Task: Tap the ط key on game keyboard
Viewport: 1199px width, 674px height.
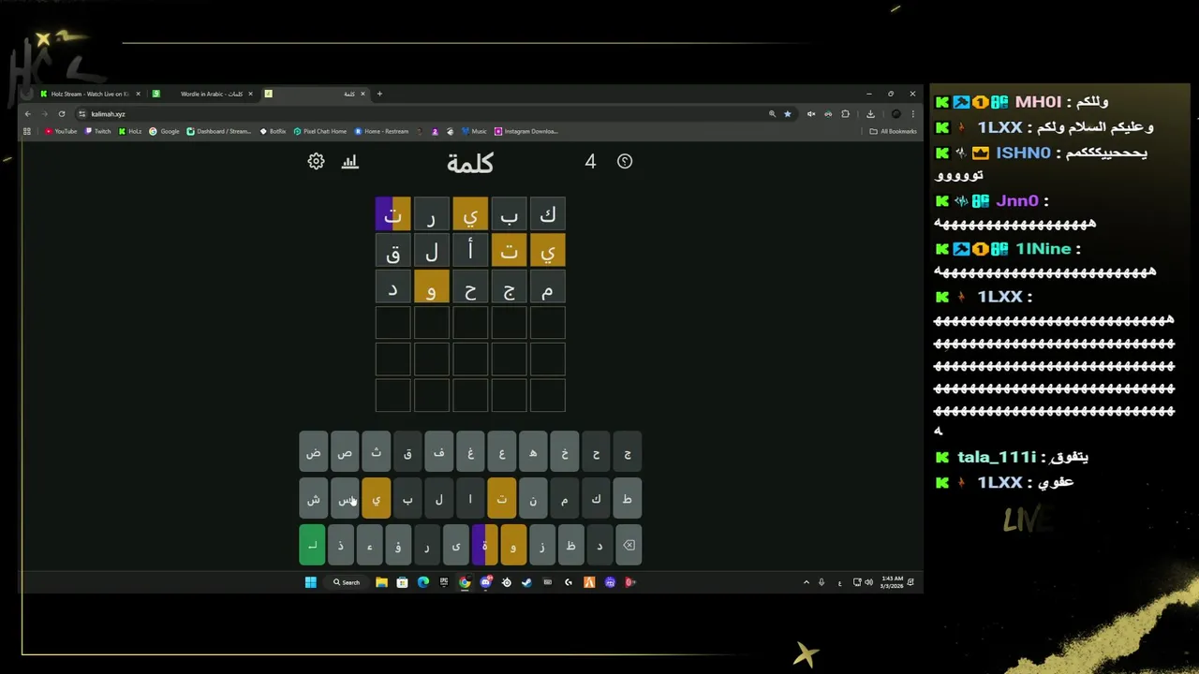Action: click(628, 498)
